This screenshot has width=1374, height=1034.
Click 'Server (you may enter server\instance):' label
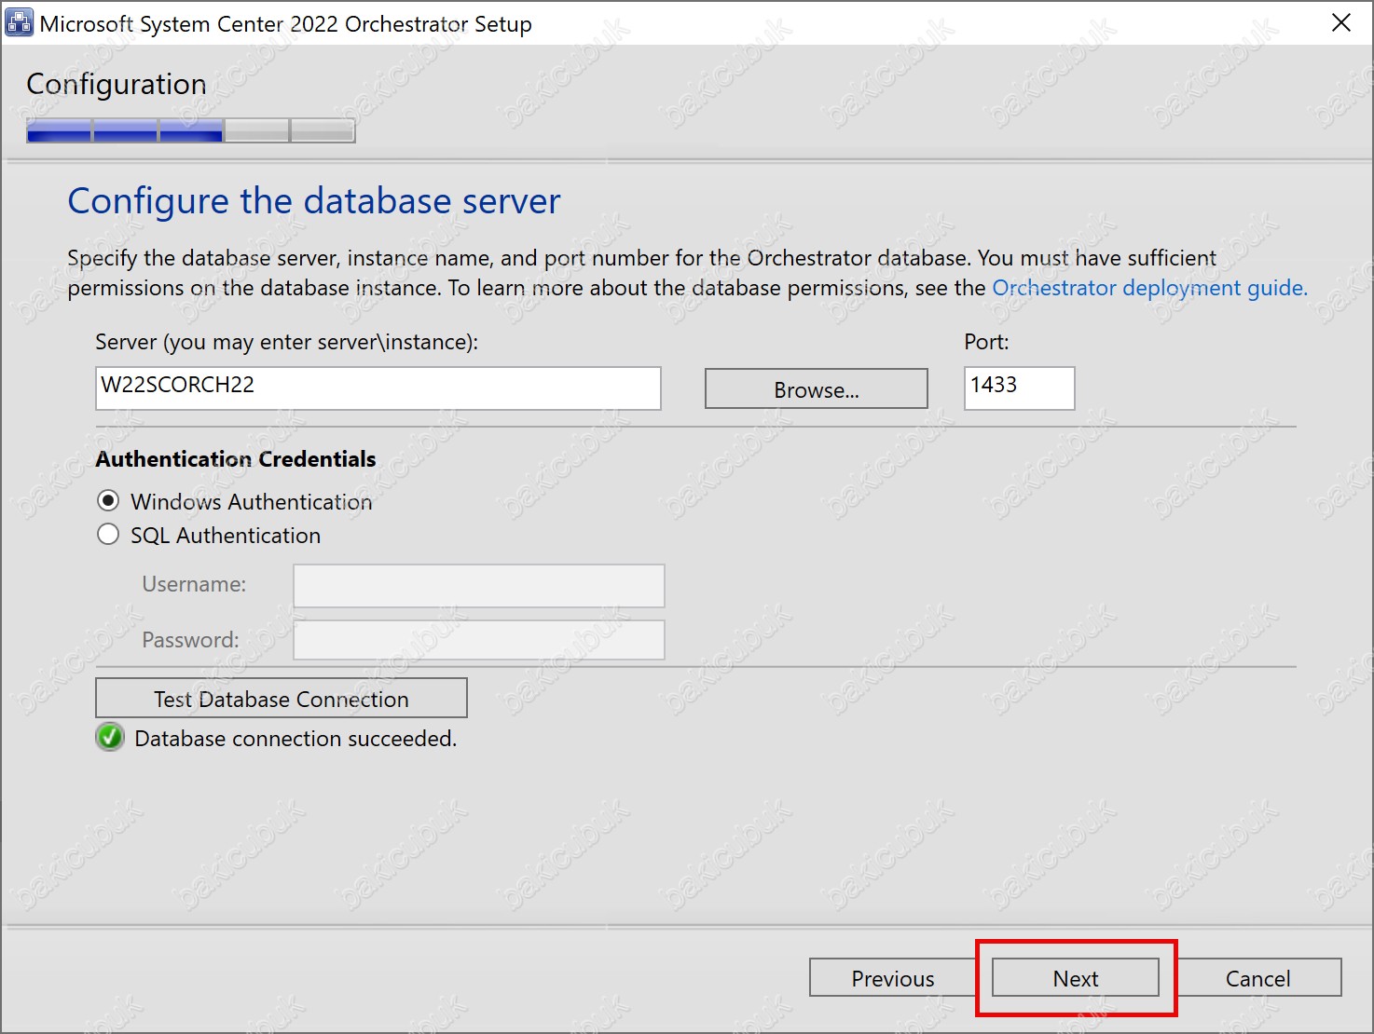point(287,342)
